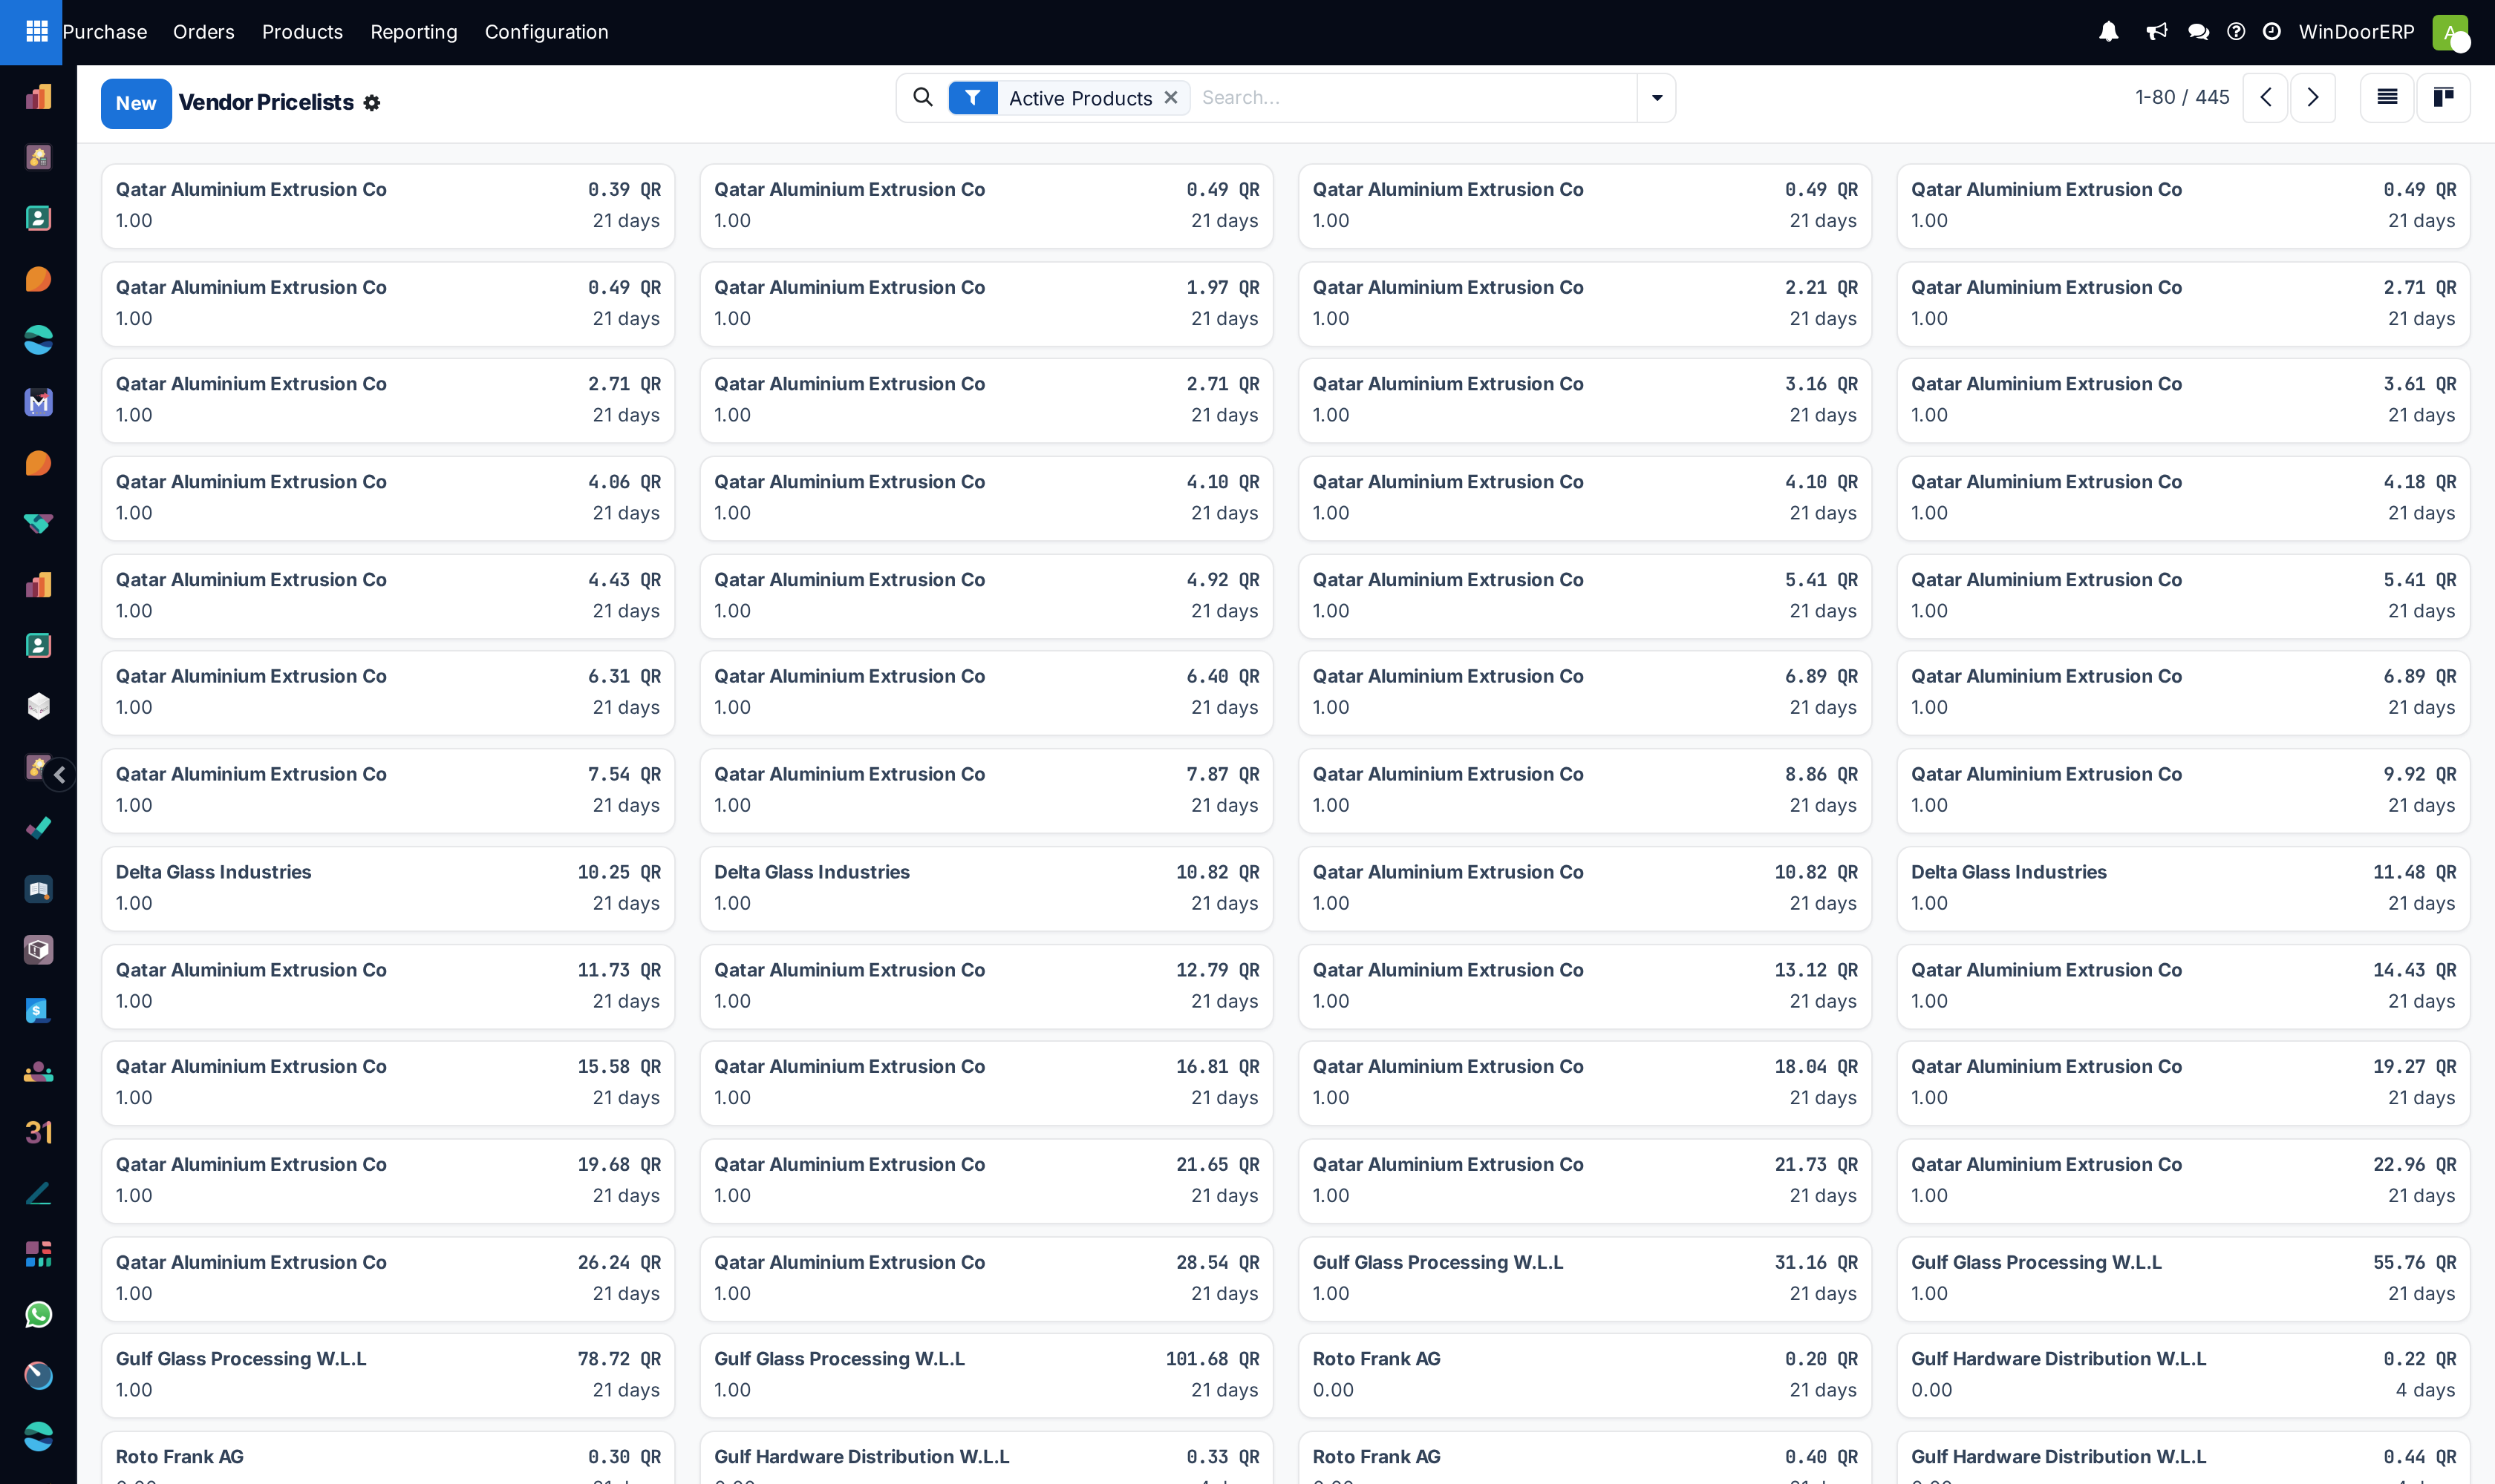Open the 4.92 QR pricelist card

(986, 596)
